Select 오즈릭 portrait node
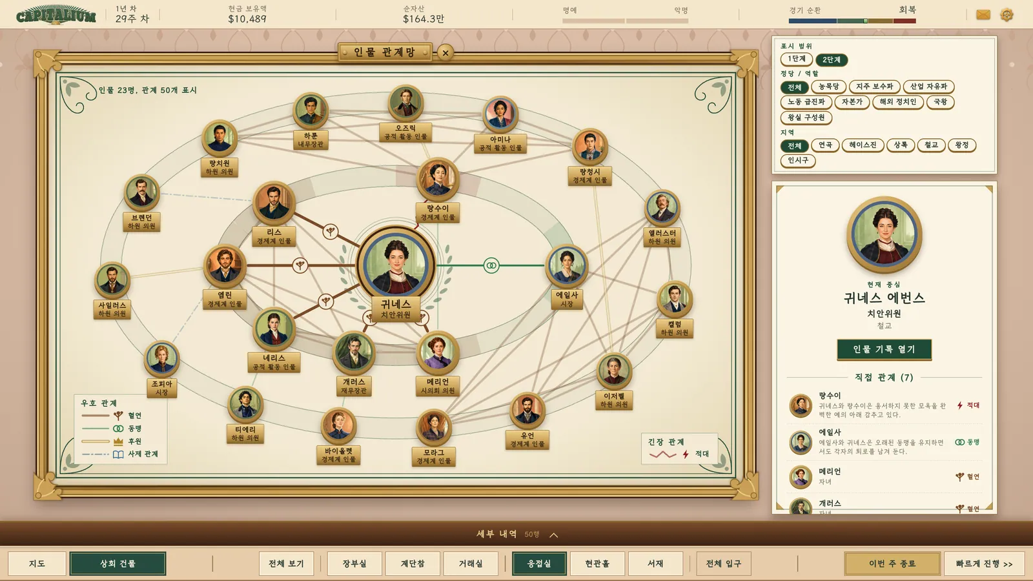The image size is (1033, 581). [x=405, y=103]
